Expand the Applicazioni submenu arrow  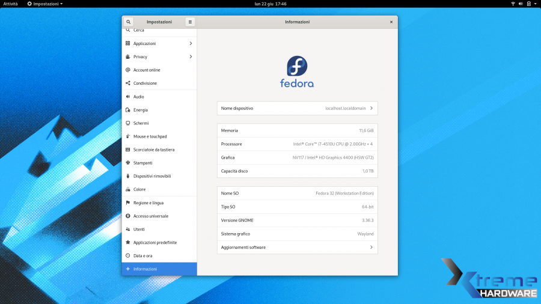point(191,43)
